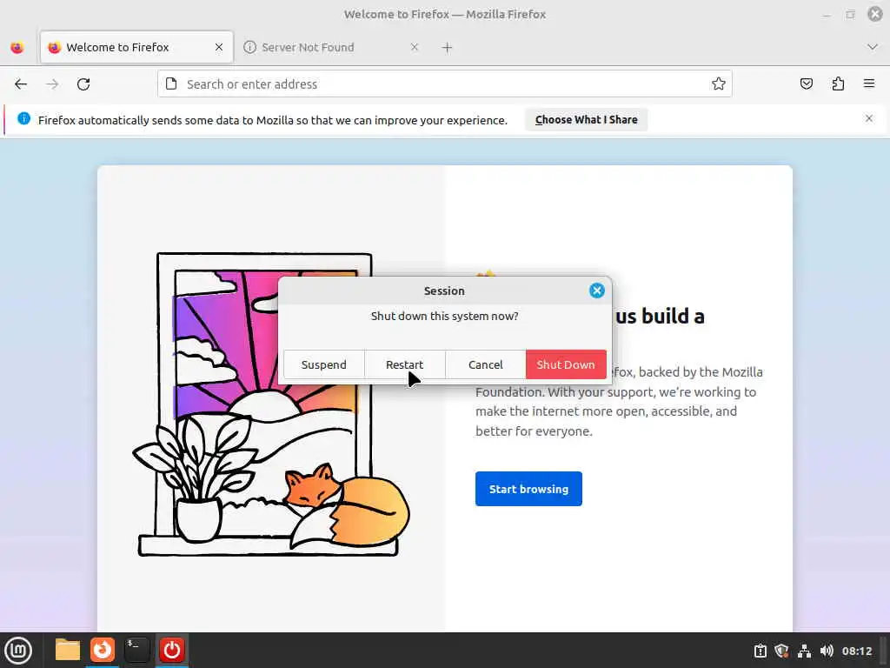Dismiss the data sharing notification bar
Screen dimensions: 890x668
[869, 118]
